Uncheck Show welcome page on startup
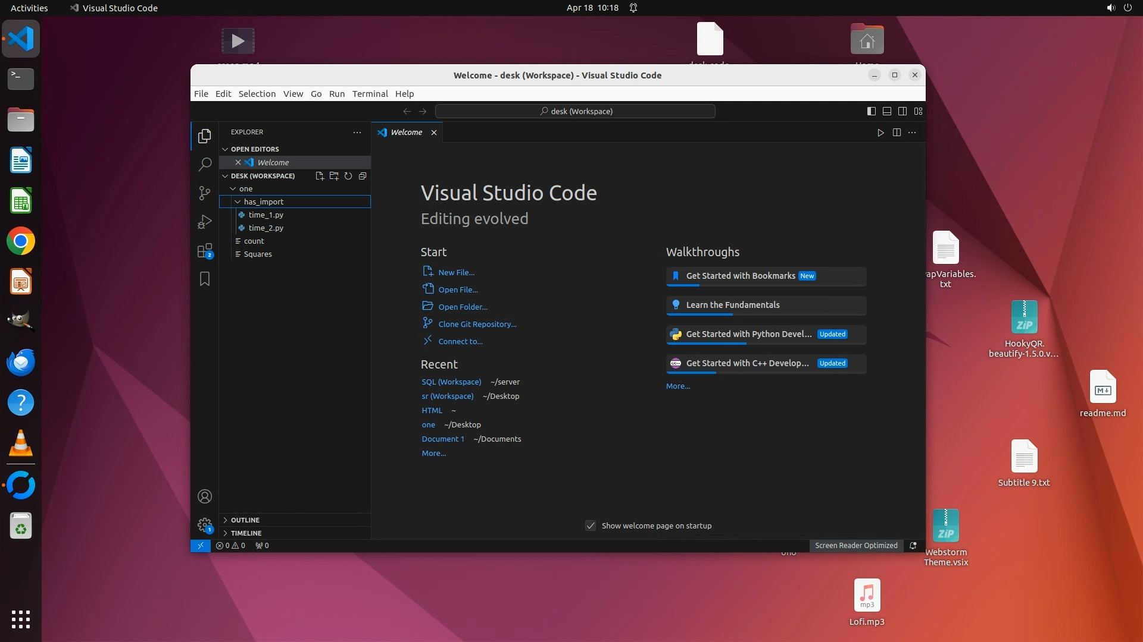1143x642 pixels. pos(591,526)
